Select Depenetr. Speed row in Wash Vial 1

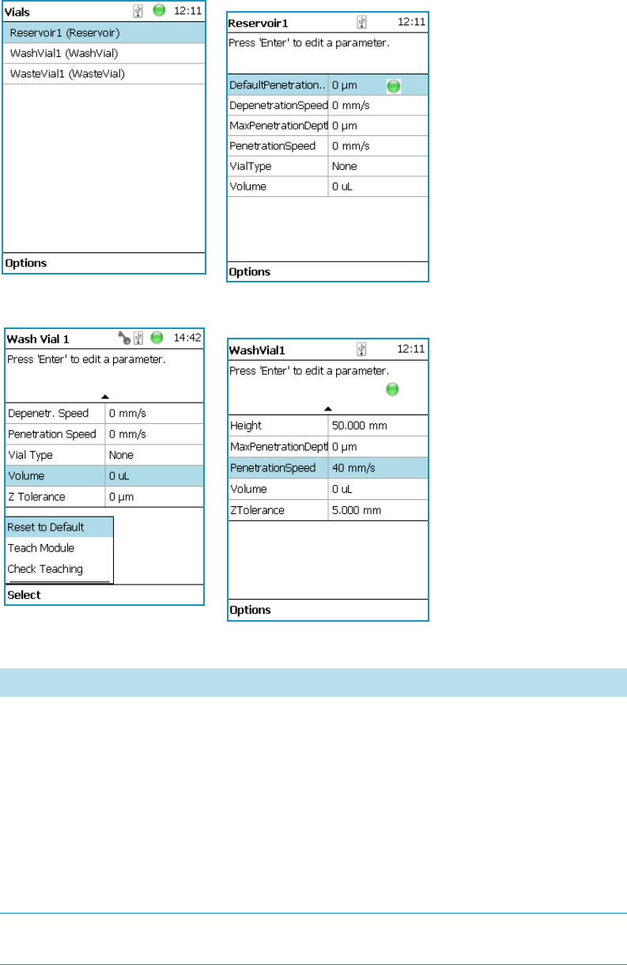coord(104,414)
